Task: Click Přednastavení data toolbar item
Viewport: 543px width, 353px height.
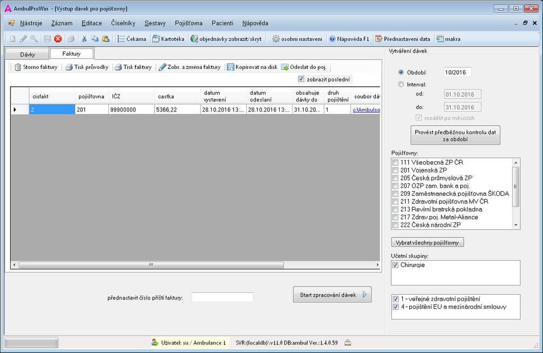Action: (x=403, y=39)
